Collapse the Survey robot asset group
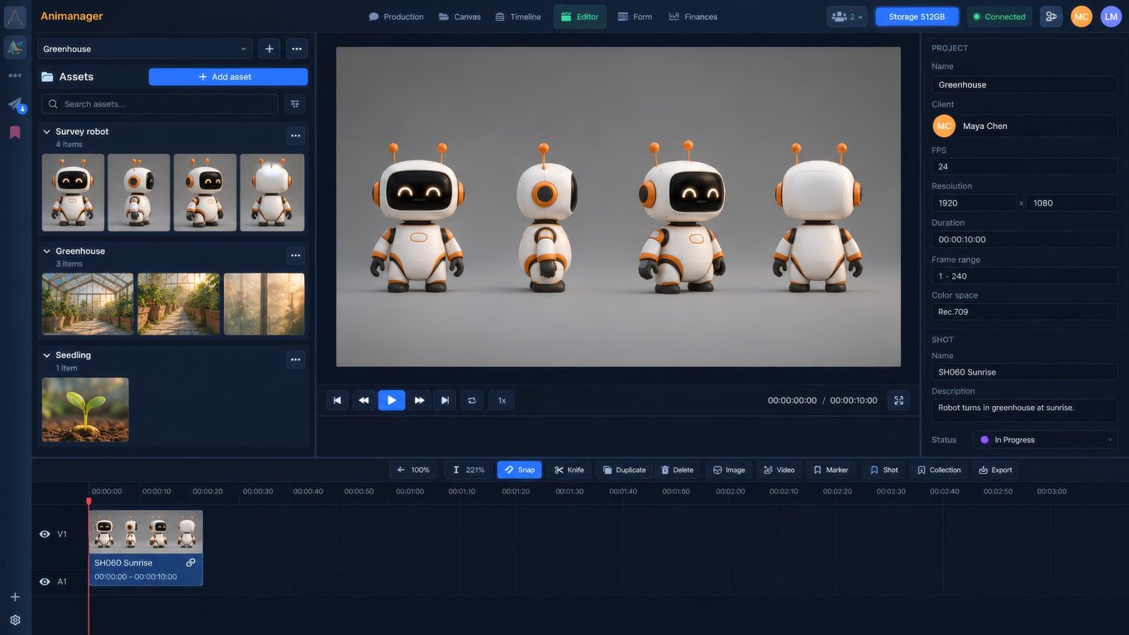 coord(46,131)
